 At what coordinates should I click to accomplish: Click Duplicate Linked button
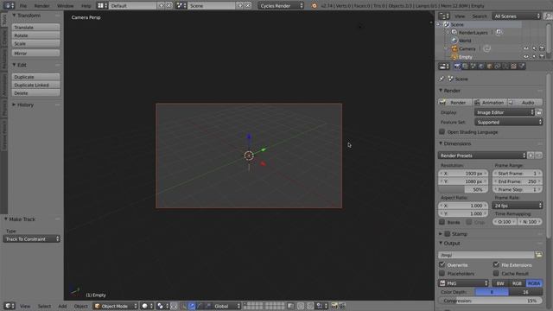[x=35, y=85]
